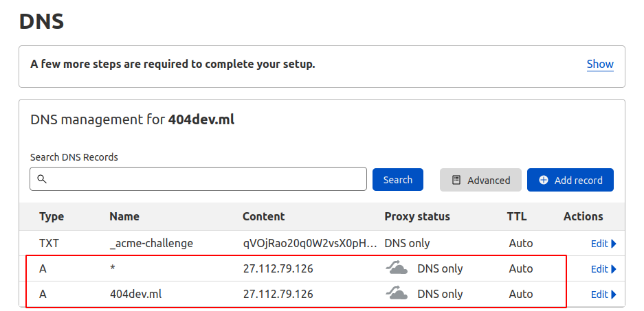This screenshot has height=311, width=644.
Task: Click the Proxy status column header
Action: tap(417, 217)
